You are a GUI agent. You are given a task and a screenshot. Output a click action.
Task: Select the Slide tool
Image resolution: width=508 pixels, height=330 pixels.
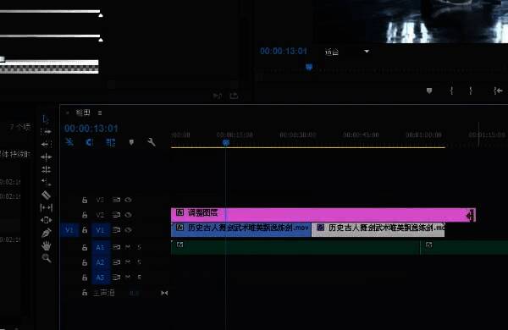[46, 220]
